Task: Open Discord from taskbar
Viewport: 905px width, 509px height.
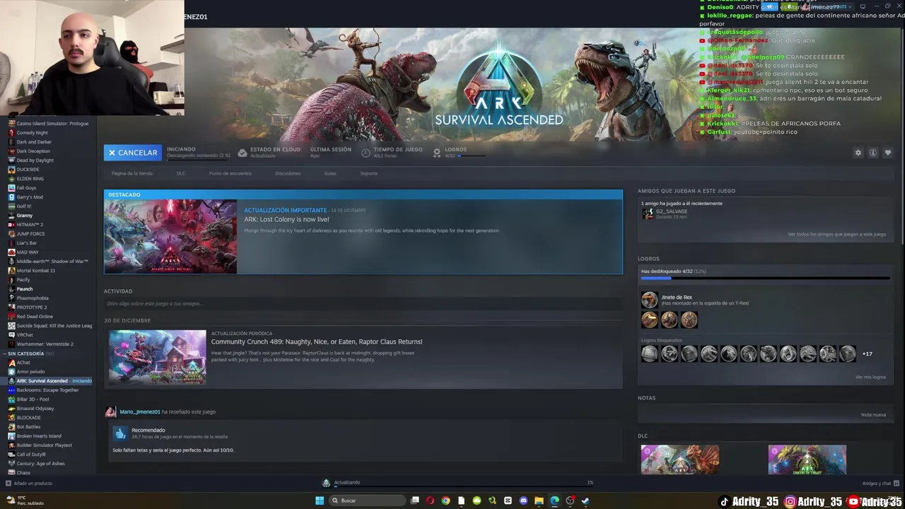Action: point(523,501)
